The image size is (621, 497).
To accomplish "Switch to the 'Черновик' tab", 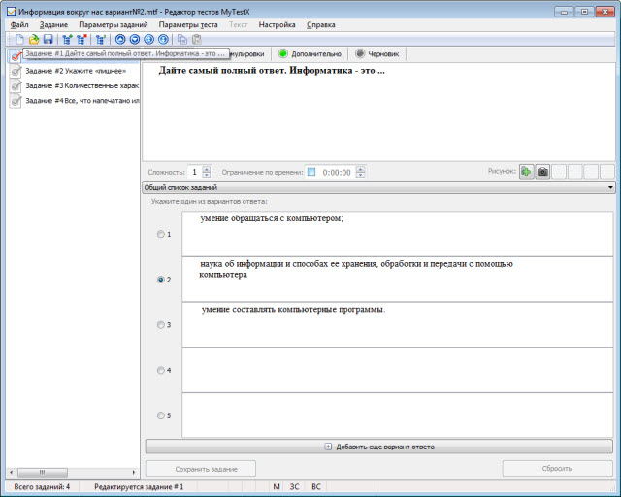I will coord(377,54).
